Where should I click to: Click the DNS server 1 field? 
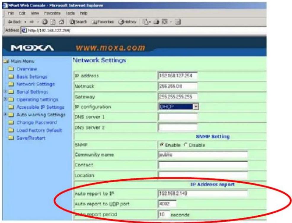pyautogui.click(x=178, y=117)
